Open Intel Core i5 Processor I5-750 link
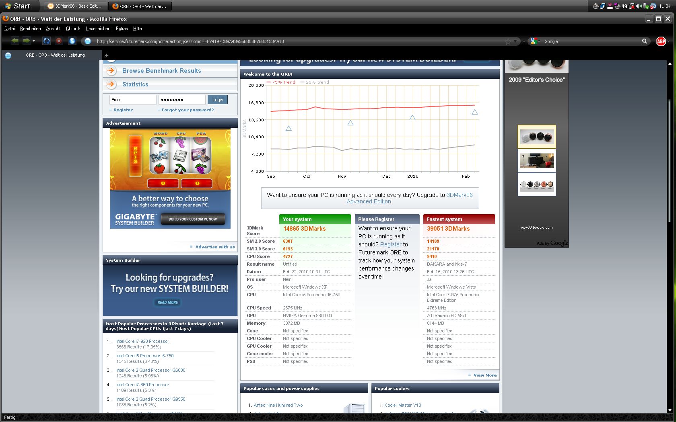Viewport: 676px width, 422px height. coord(145,356)
